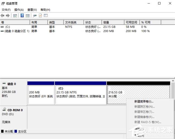Sort by the 文件系统 column header
The image size is (175, 139).
74,22
